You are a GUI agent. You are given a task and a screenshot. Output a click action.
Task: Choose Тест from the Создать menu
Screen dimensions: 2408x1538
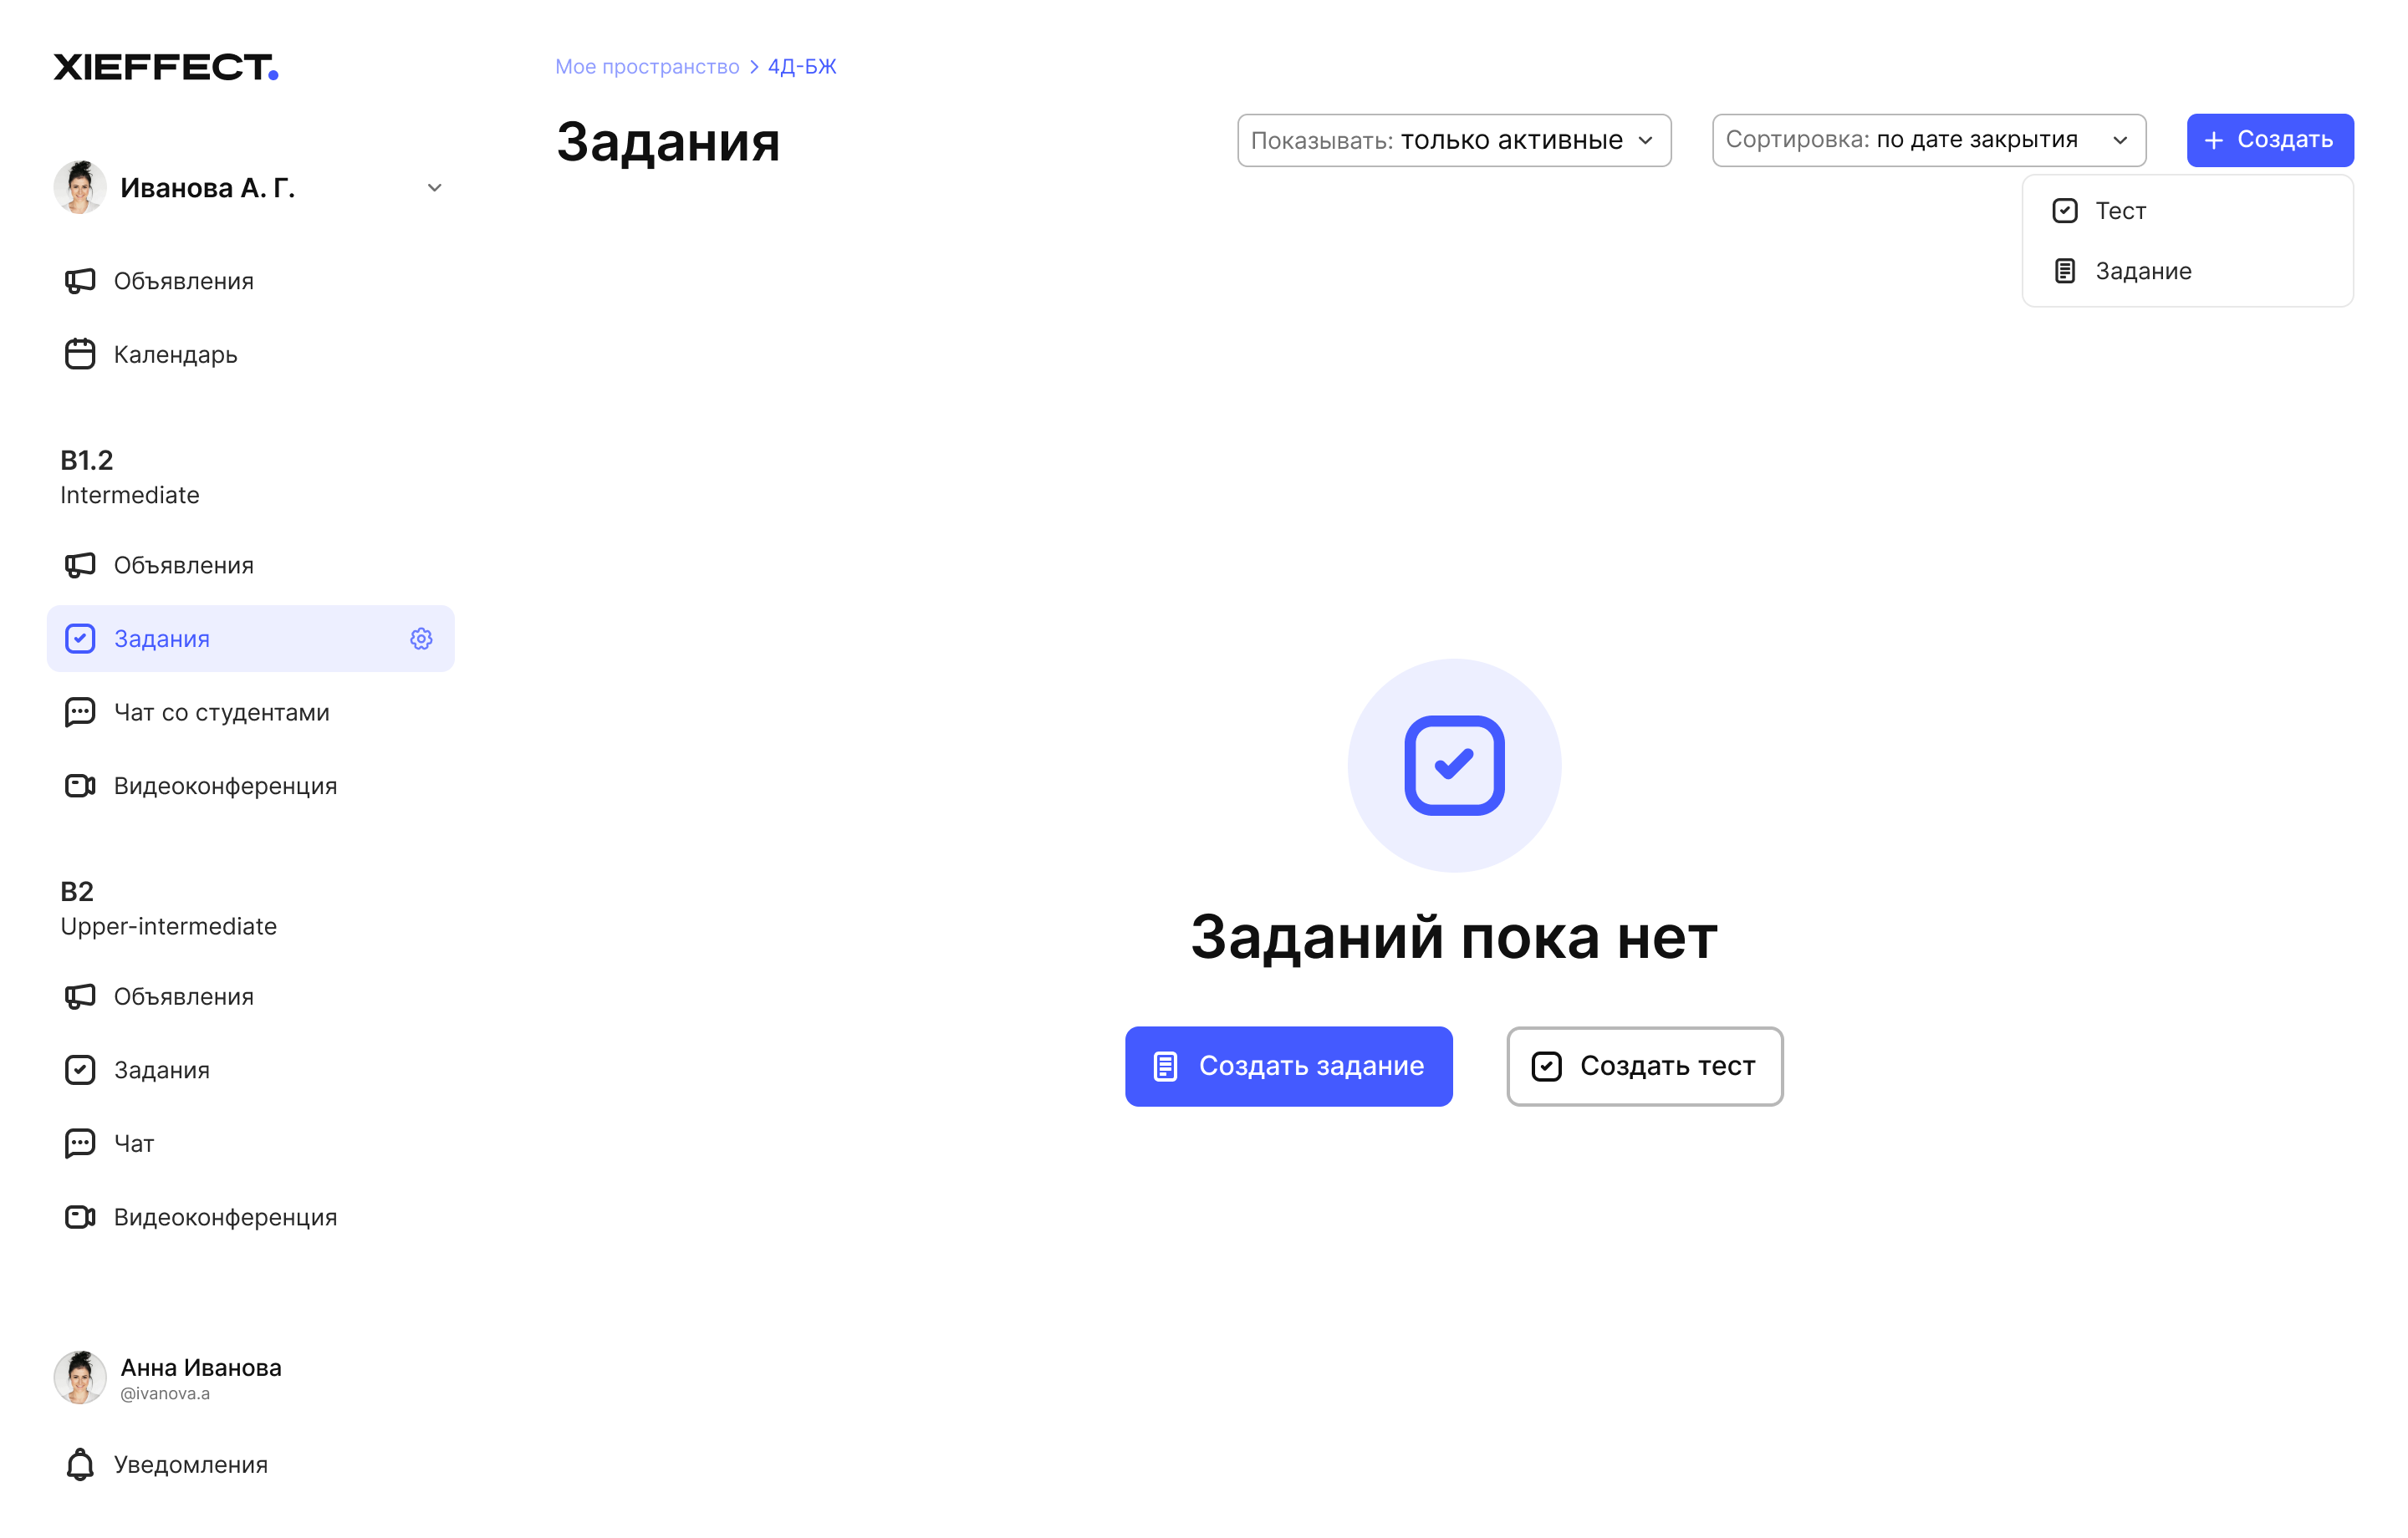tap(2188, 210)
